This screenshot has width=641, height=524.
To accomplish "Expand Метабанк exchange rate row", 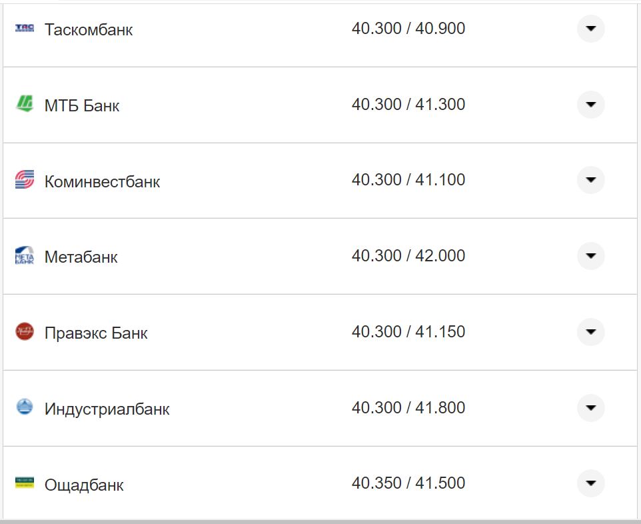I will pos(590,256).
